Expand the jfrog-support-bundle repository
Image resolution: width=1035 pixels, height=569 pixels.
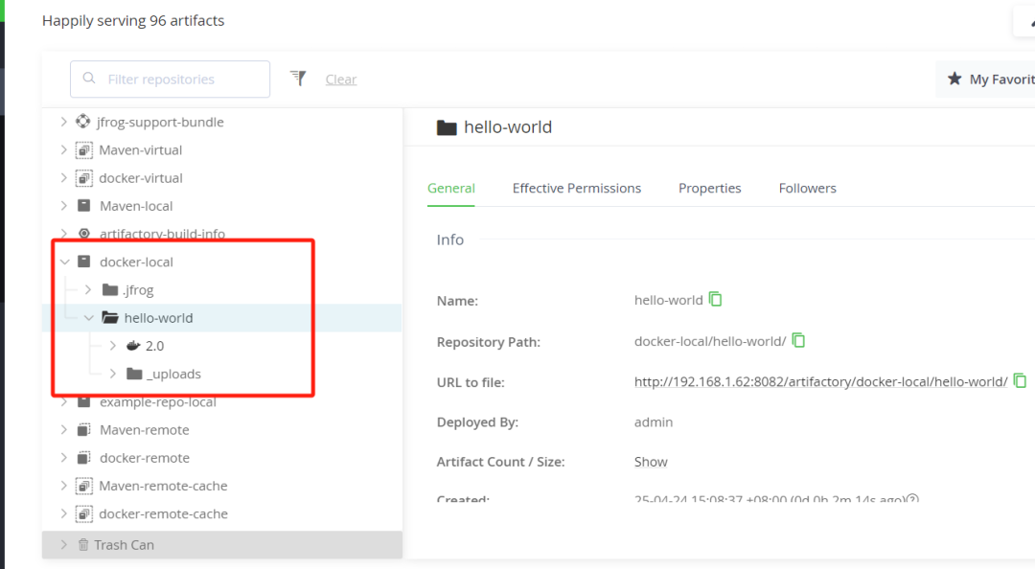pyautogui.click(x=63, y=122)
